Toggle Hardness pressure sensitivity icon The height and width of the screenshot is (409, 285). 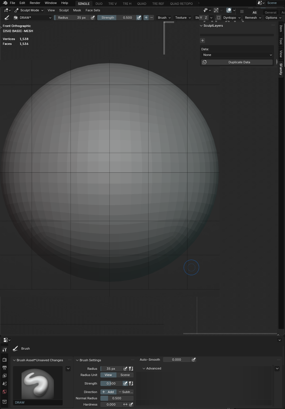pyautogui.click(x=131, y=404)
